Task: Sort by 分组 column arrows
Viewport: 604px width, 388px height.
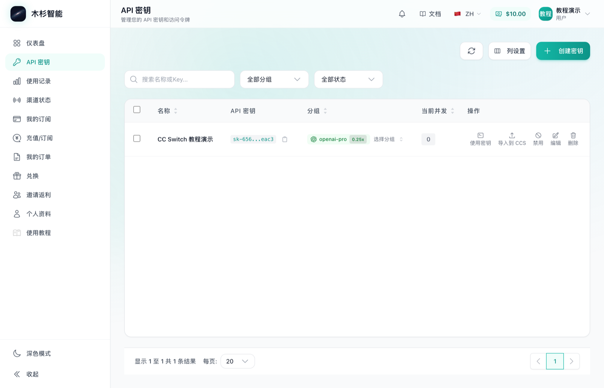Action: (325, 111)
